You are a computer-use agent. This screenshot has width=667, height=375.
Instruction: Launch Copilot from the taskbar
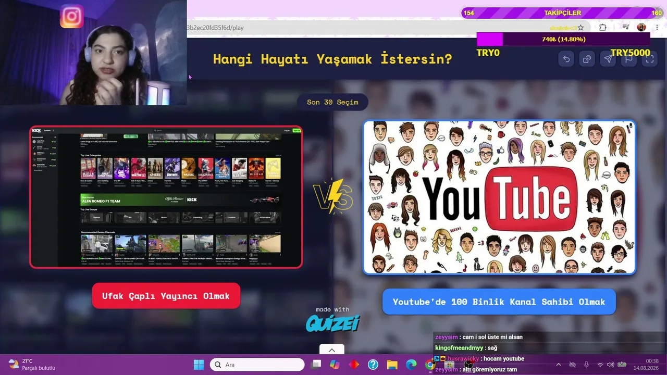point(335,365)
